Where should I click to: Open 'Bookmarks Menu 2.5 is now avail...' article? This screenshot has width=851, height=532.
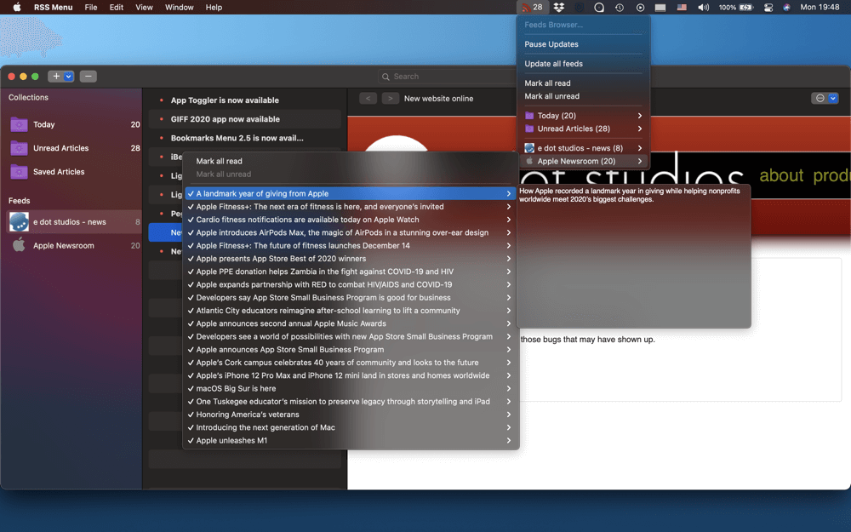click(245, 138)
